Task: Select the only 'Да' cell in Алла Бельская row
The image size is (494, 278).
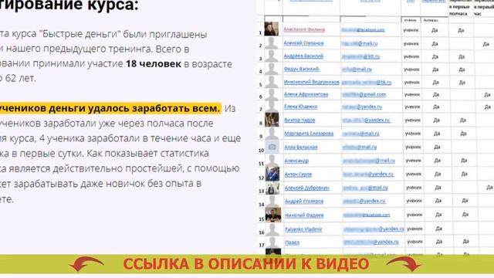Action: pos(437,147)
